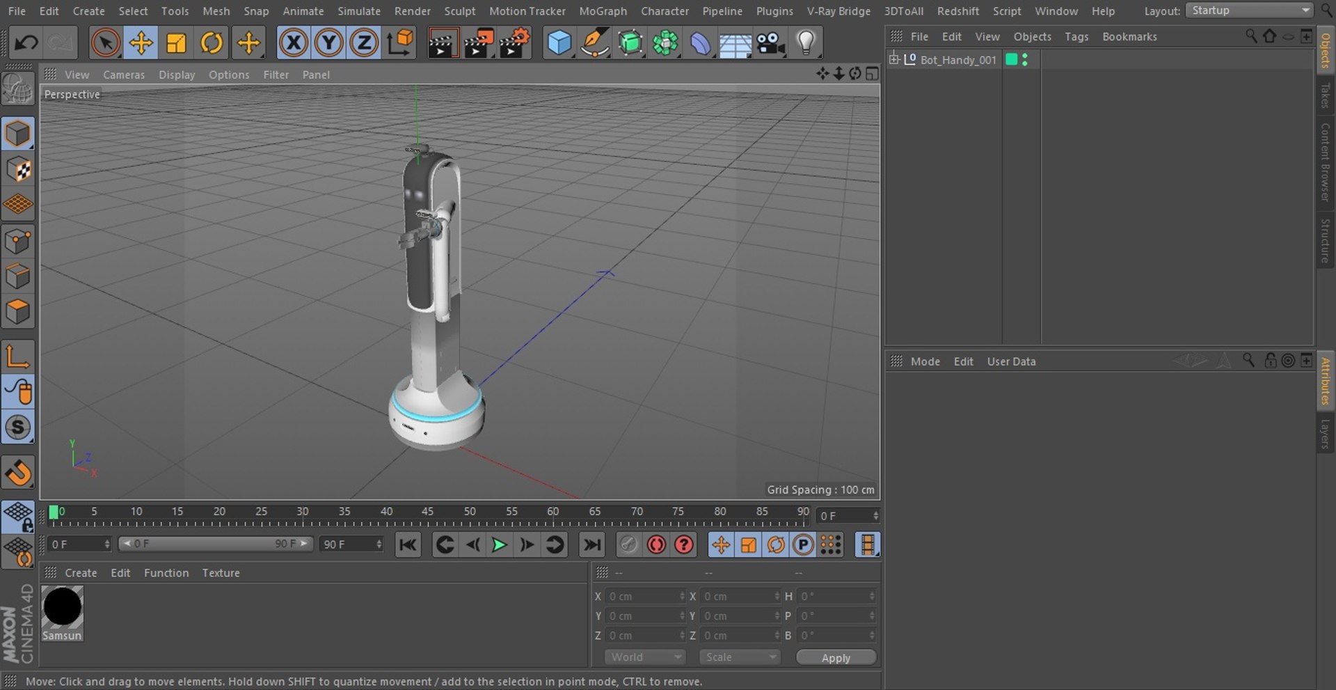The width and height of the screenshot is (1336, 690).
Task: Select the Live Selection tool
Action: click(106, 43)
